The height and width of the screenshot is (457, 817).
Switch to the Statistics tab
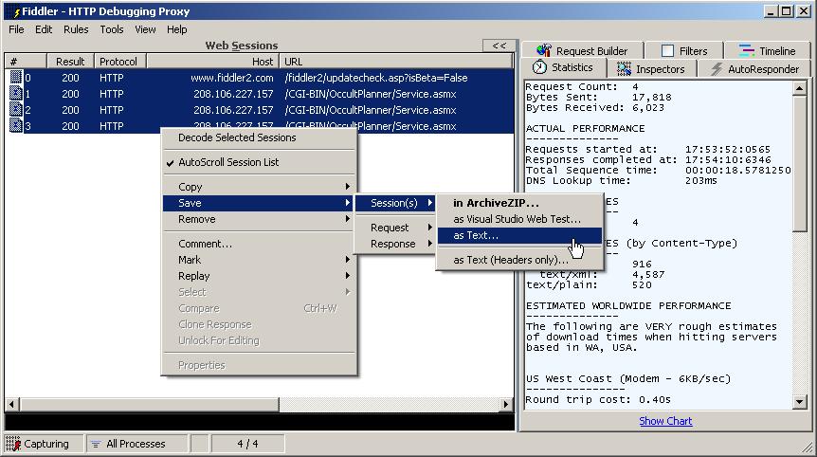564,67
